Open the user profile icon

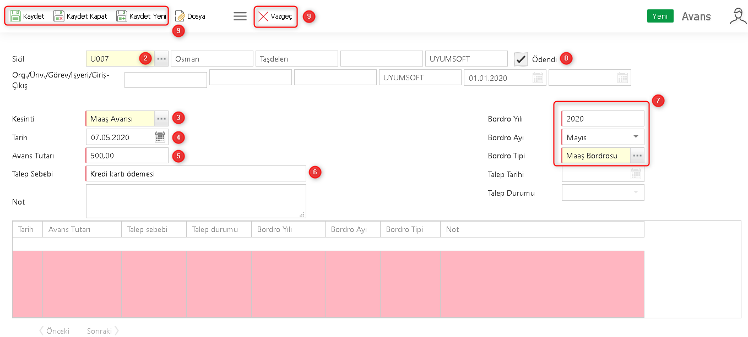pos(738,16)
